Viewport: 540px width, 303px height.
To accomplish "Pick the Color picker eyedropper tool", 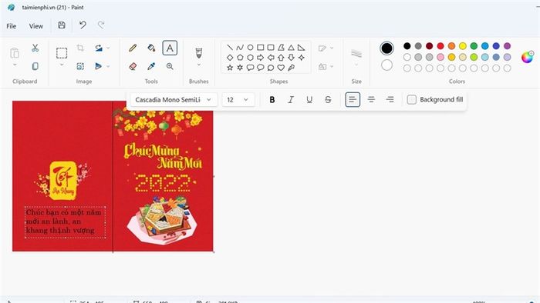I will tap(151, 66).
